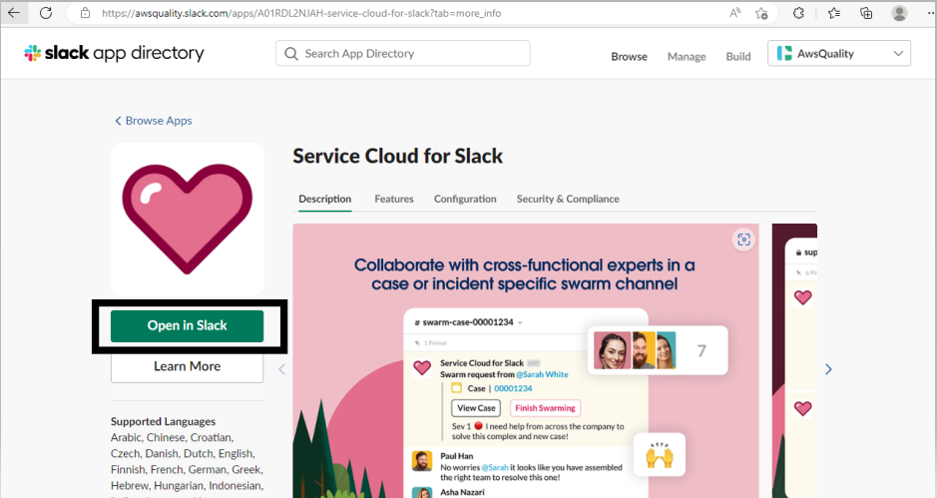The width and height of the screenshot is (937, 498).
Task: Open the Manage menu
Action: point(687,56)
